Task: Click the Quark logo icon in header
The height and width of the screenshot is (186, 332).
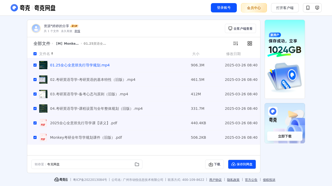Action: click(x=14, y=8)
